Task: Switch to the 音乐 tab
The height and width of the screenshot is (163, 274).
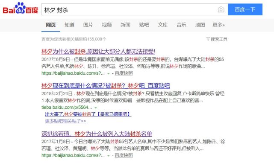Action: click(x=181, y=25)
